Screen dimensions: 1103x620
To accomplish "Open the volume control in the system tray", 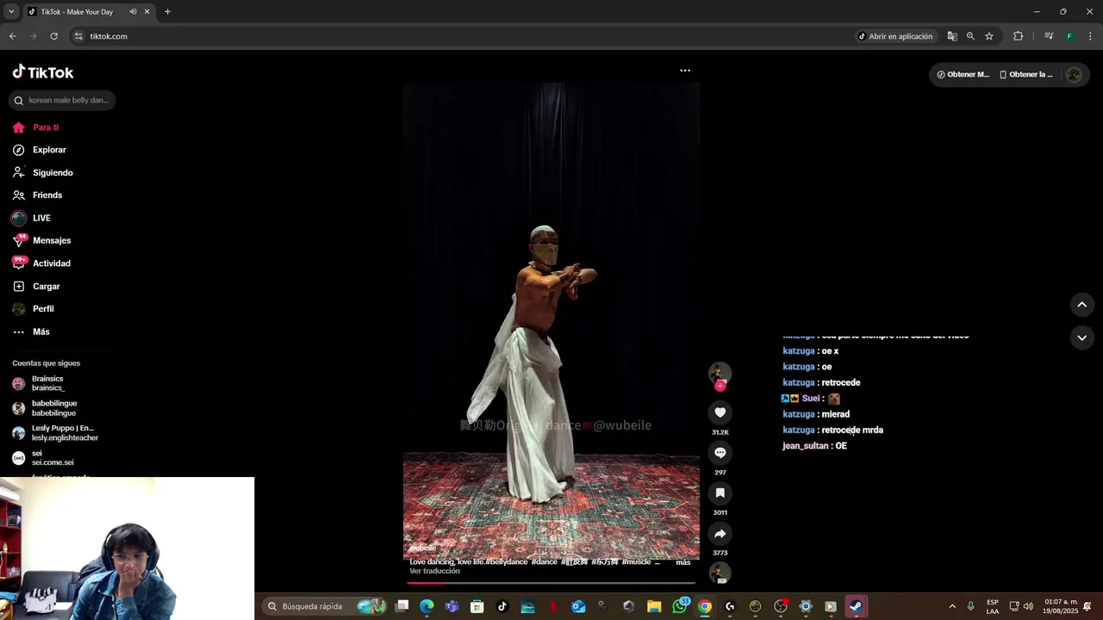I will [x=1028, y=606].
